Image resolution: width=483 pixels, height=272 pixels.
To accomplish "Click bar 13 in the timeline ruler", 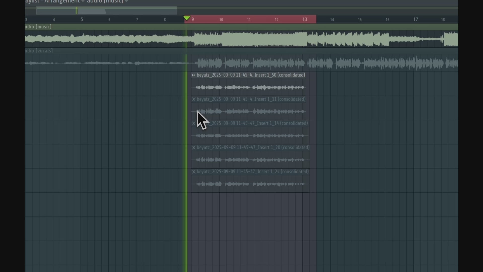I will pyautogui.click(x=305, y=19).
